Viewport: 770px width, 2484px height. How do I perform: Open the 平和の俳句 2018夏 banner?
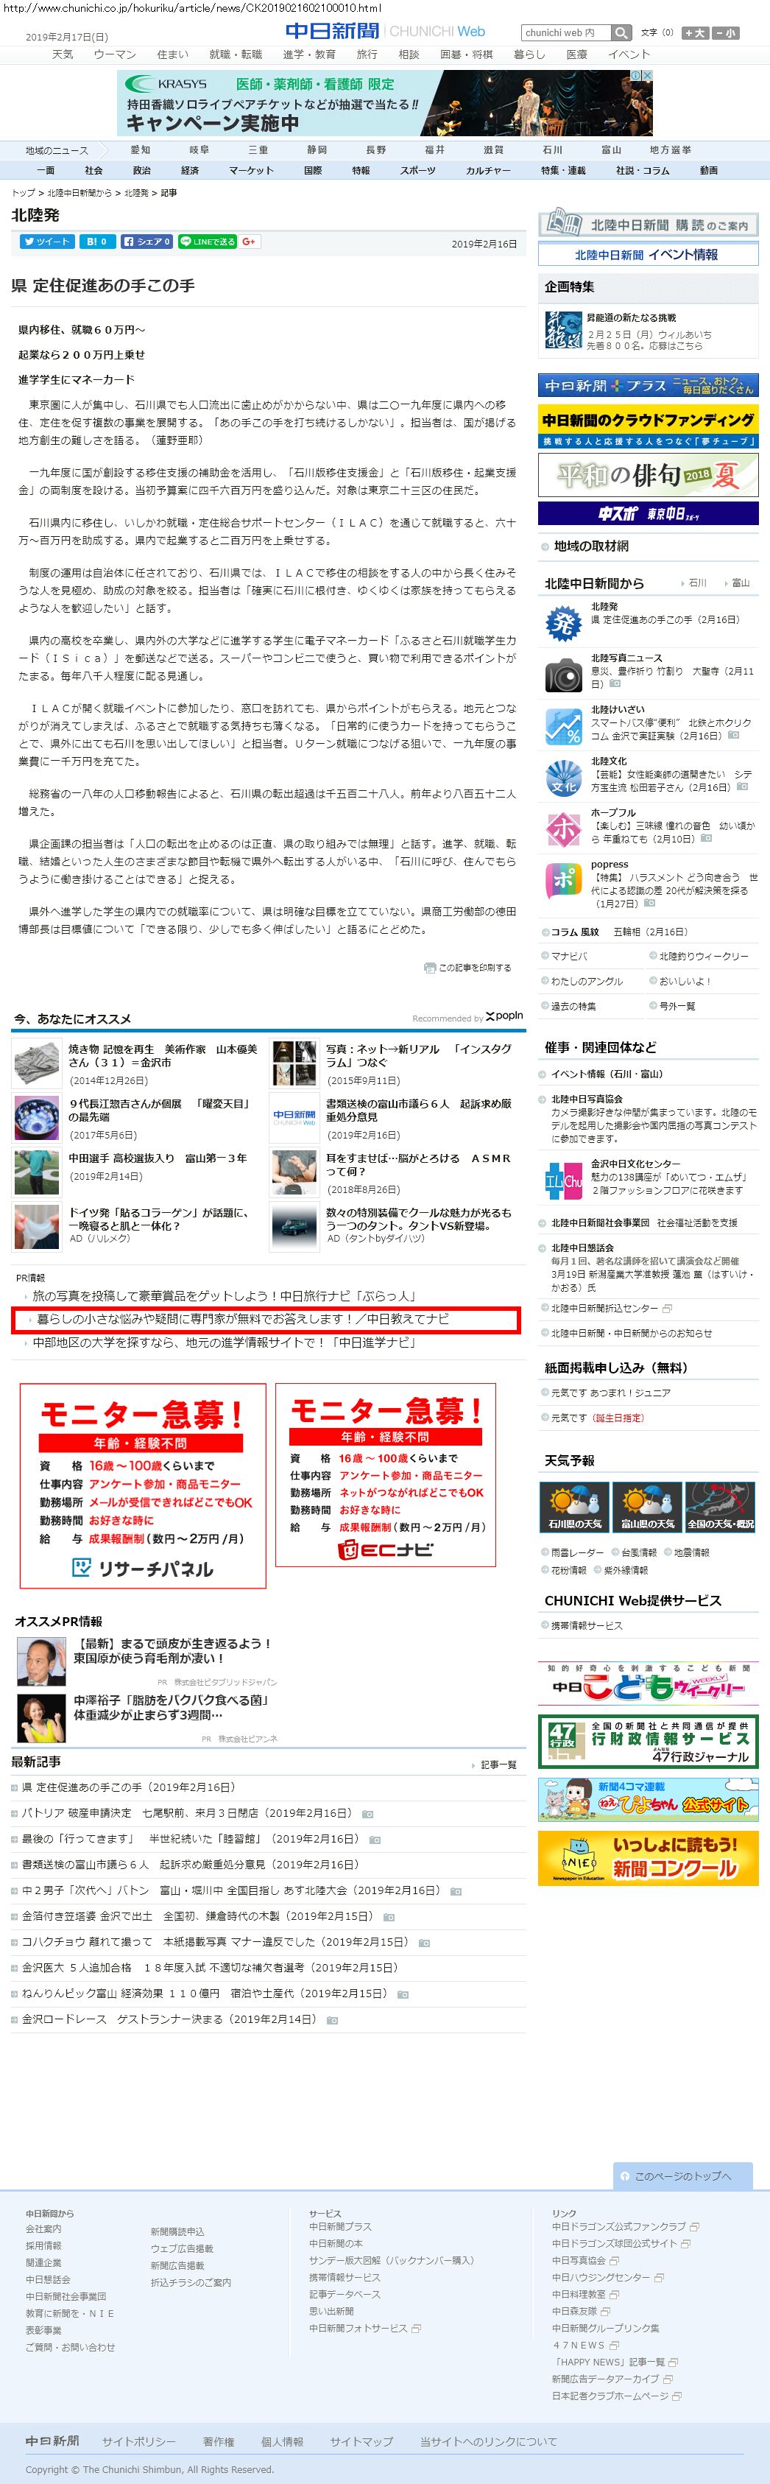coord(648,474)
